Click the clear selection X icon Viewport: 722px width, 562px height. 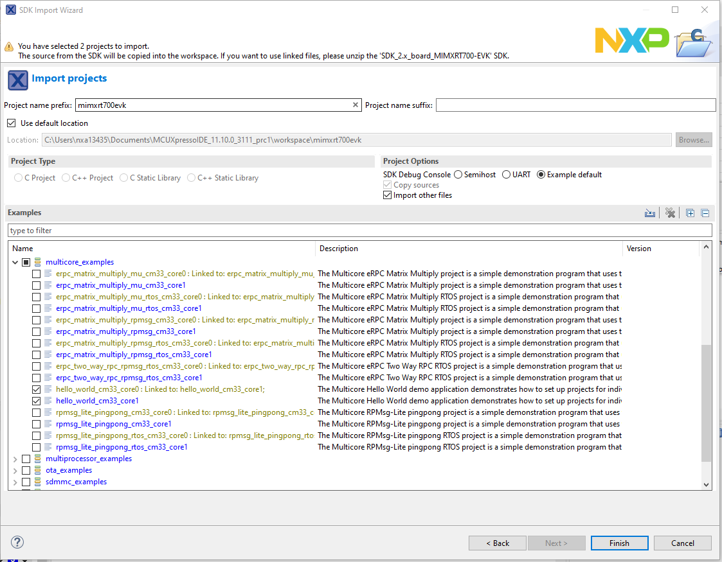670,213
